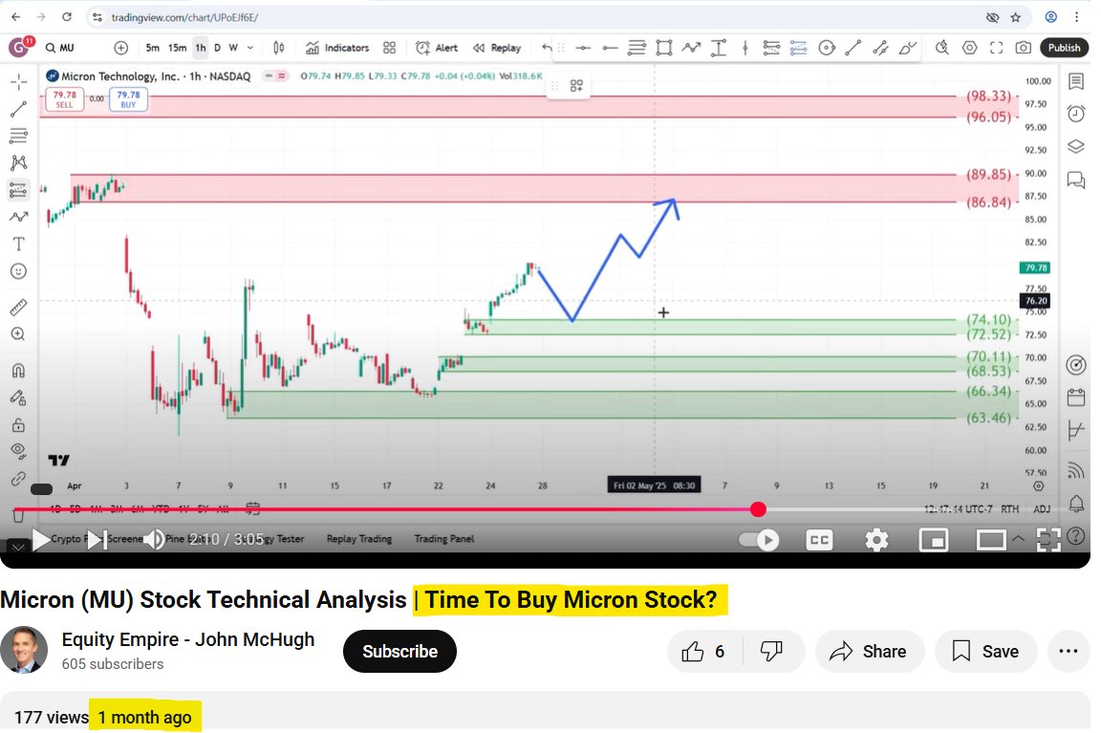The image size is (1101, 733).
Task: Click the channel avatar photo
Action: point(24,650)
